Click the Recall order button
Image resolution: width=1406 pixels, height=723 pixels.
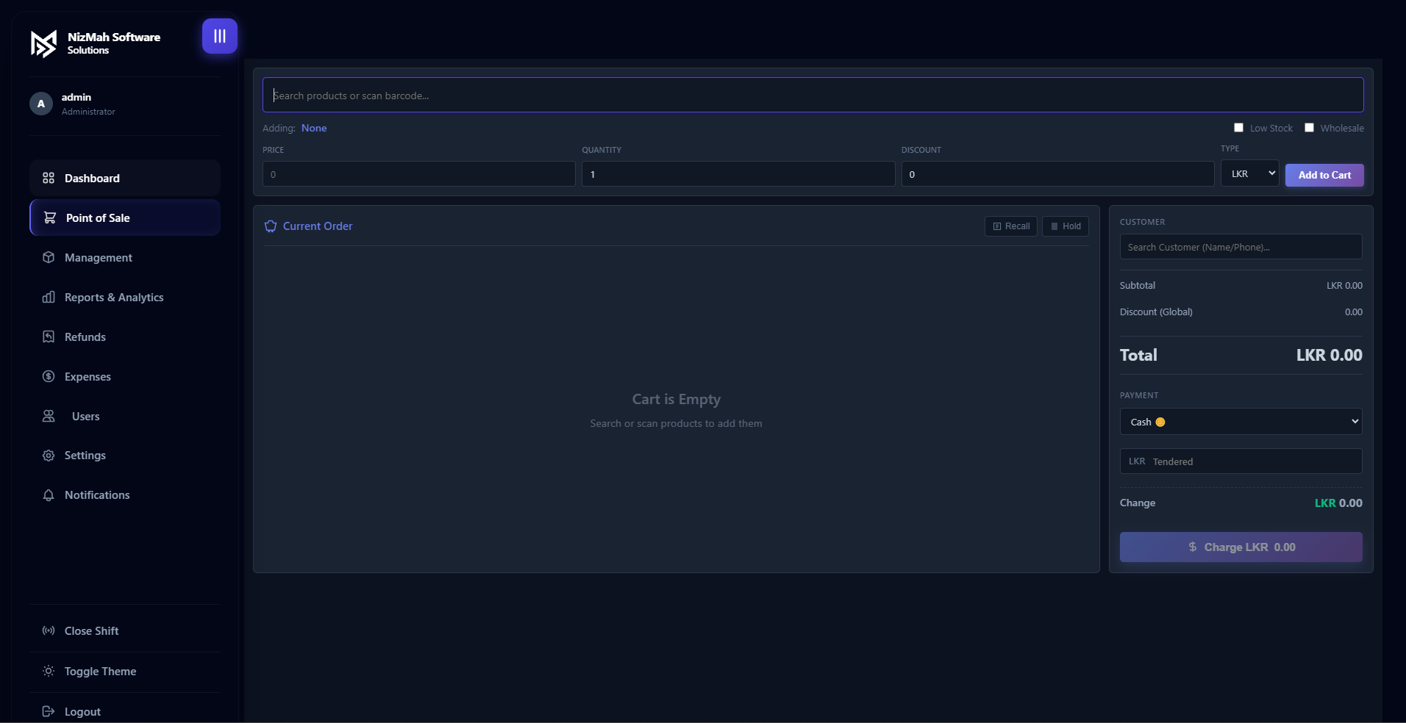pos(1010,226)
